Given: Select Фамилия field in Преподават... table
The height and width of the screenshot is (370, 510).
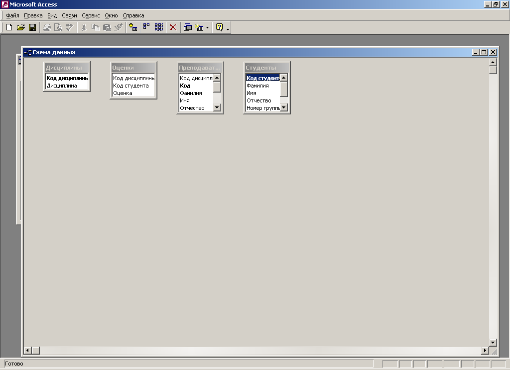Looking at the screenshot, I should click(x=196, y=93).
